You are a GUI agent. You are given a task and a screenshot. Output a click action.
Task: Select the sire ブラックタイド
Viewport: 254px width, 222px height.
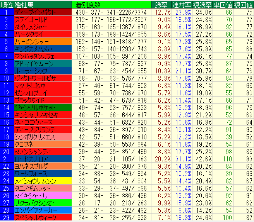coord(43,100)
